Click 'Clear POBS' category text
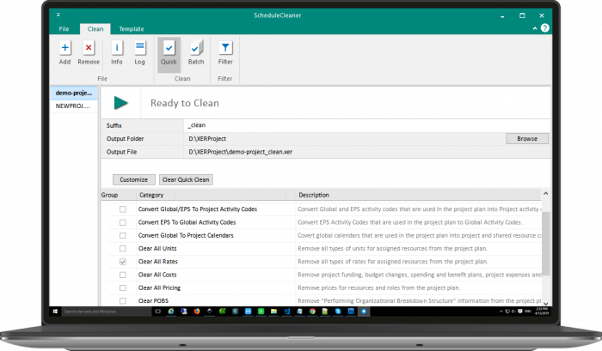 point(153,301)
